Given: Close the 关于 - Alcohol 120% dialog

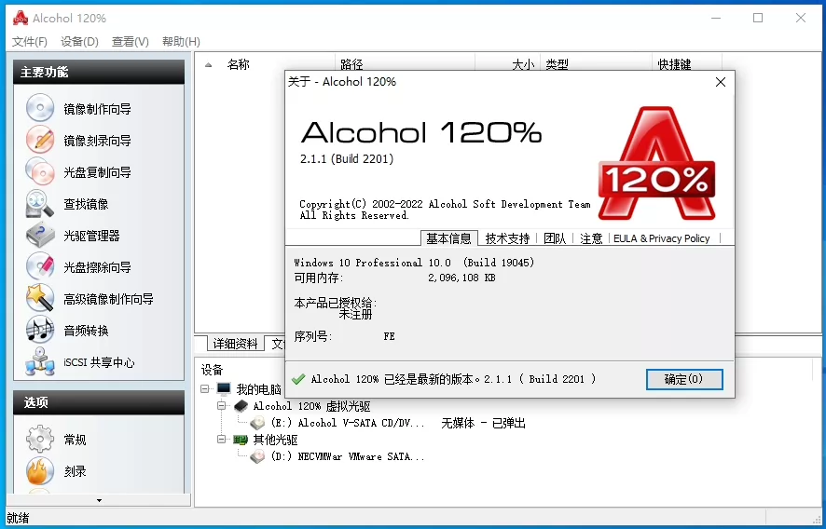Looking at the screenshot, I should coord(721,82).
